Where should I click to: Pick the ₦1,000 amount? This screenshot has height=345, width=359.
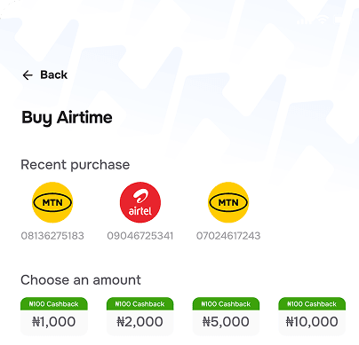[x=54, y=322]
